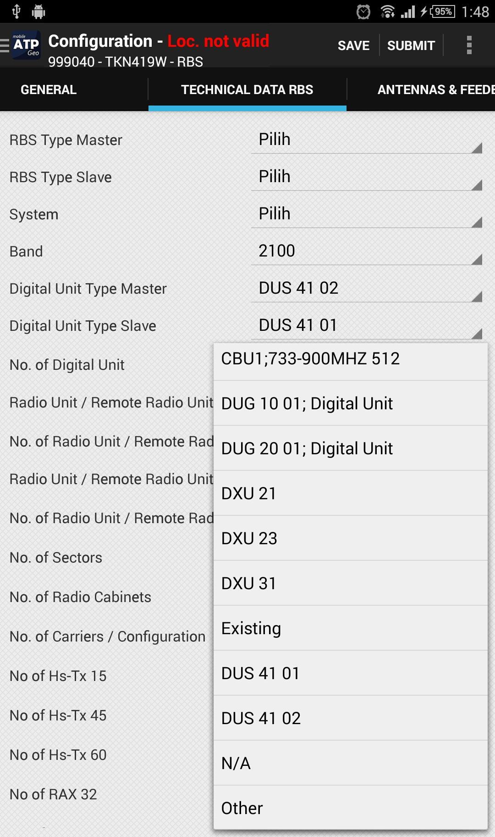This screenshot has width=495, height=837.
Task: Open the RBS Type Master dropdown
Action: pos(366,139)
